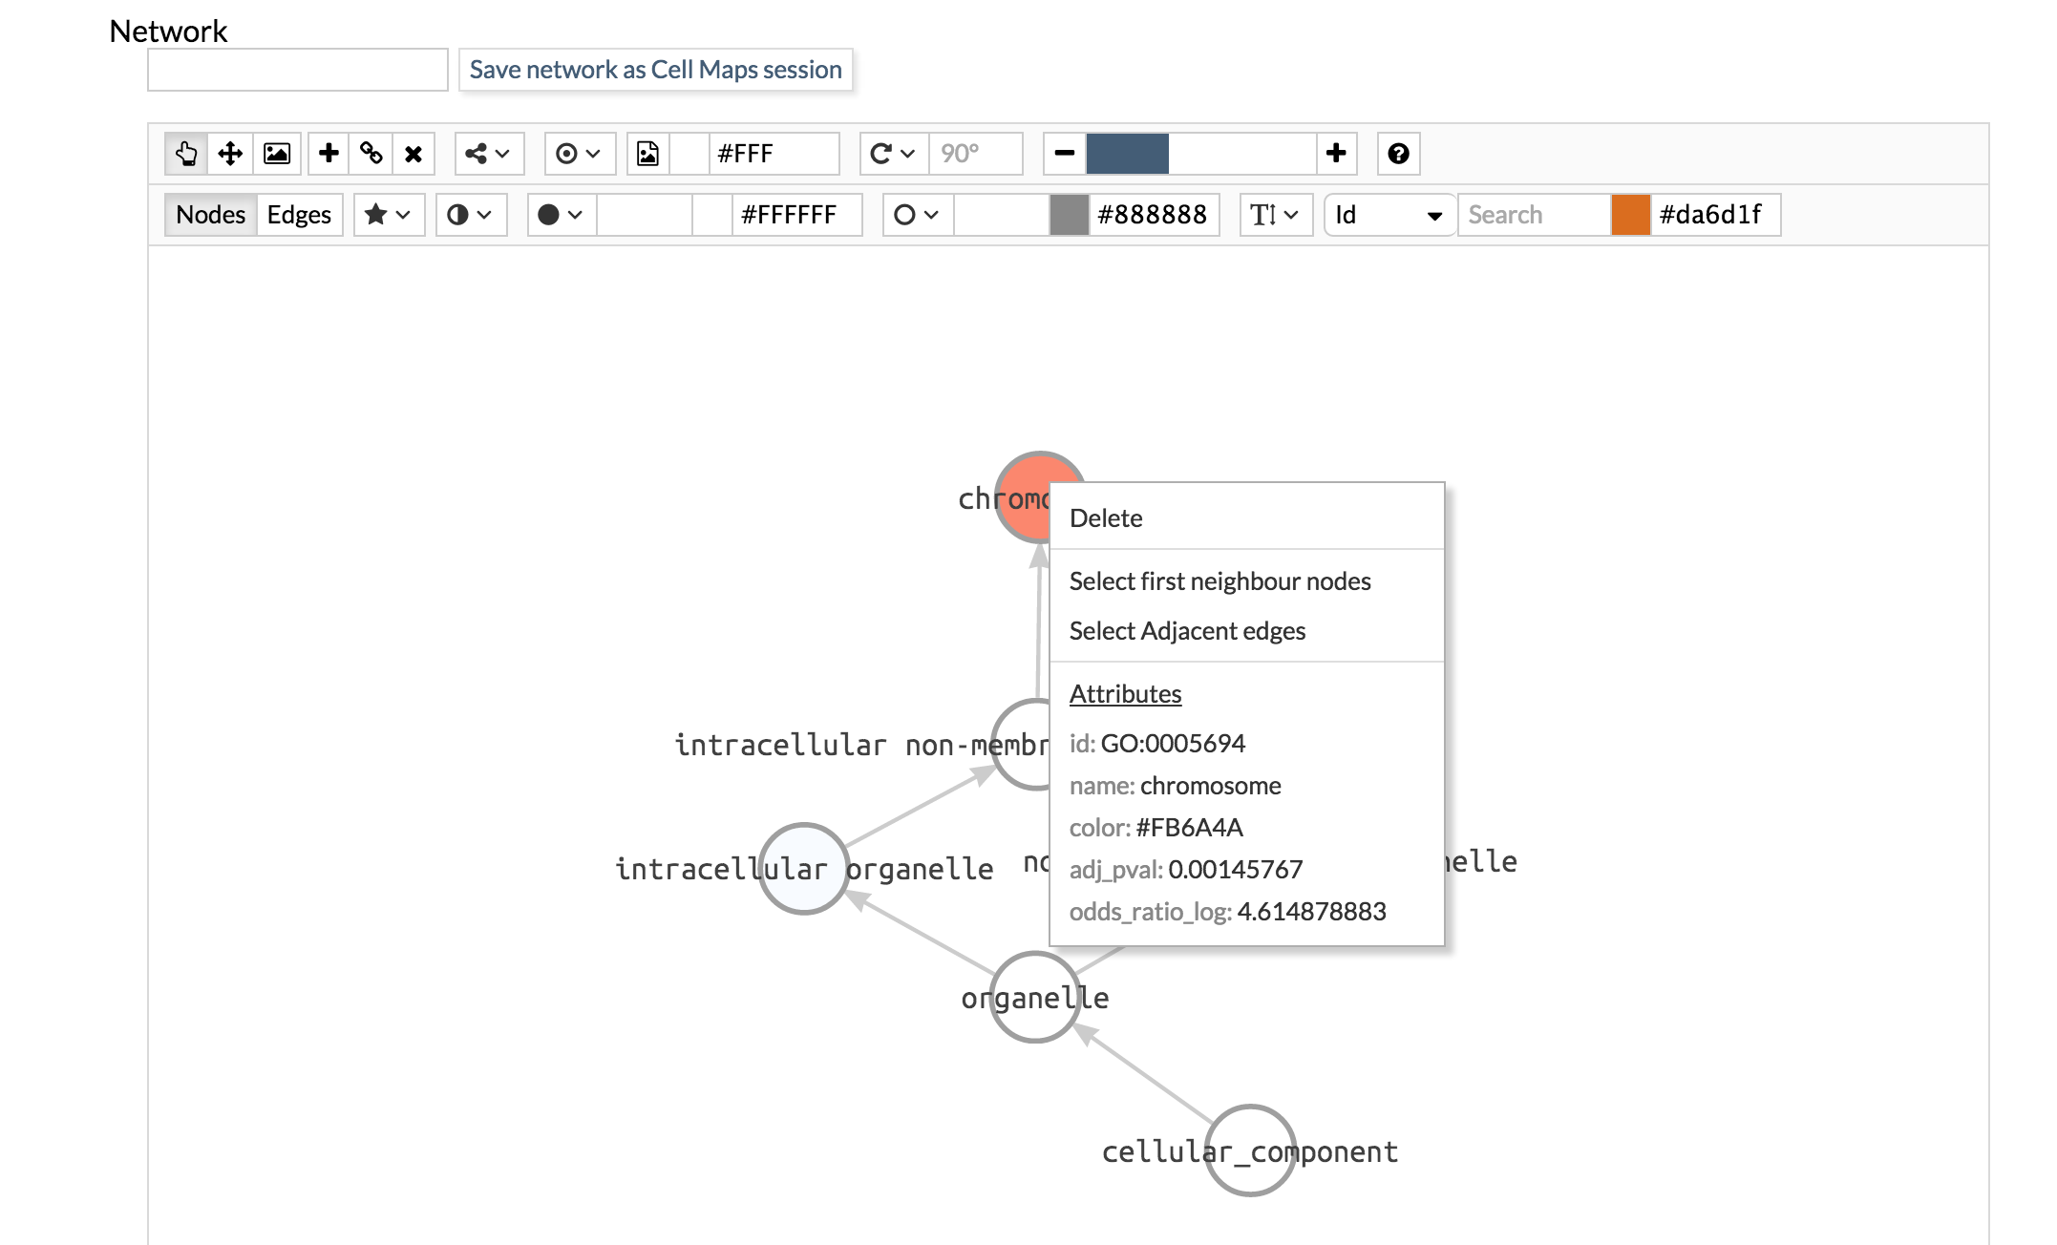Screen dimensions: 2057x1245
Task: Click the minus zoom-out button
Action: [x=1065, y=154]
